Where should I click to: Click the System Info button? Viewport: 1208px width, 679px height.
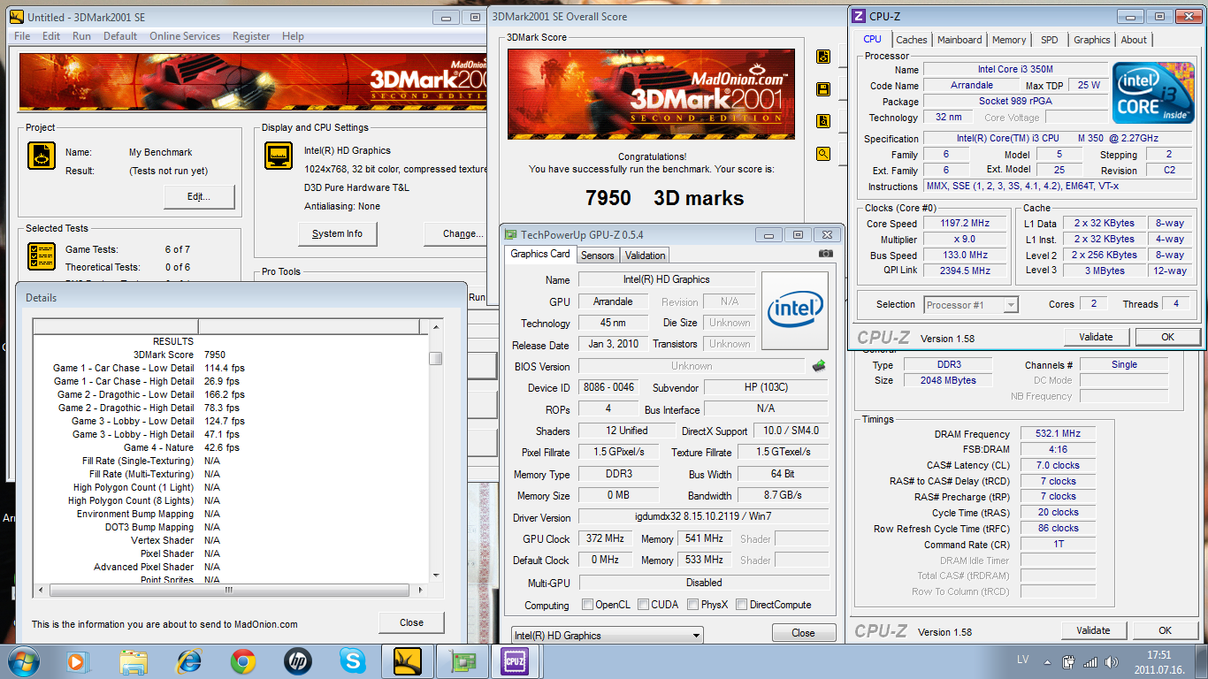(337, 233)
